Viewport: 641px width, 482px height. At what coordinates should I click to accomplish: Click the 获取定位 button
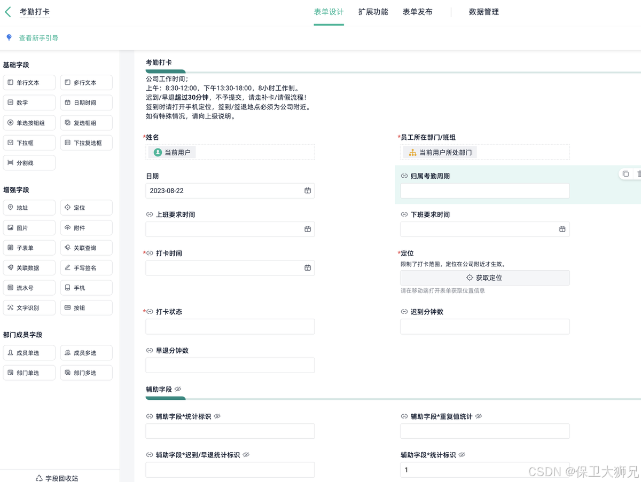(x=485, y=278)
